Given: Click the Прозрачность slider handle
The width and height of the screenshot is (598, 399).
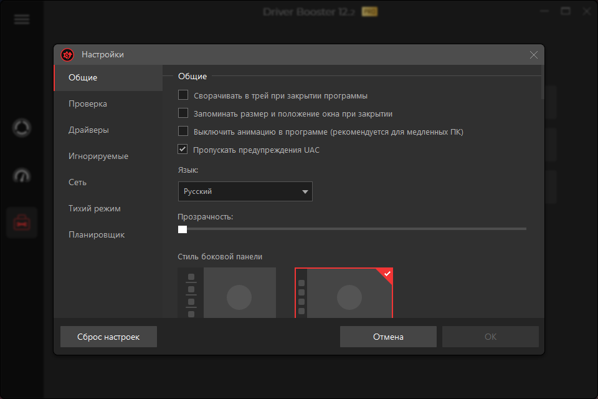Looking at the screenshot, I should [x=183, y=229].
